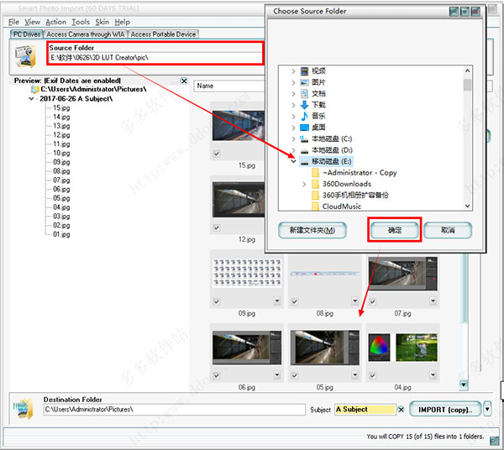Select the 音乐 music note icon
This screenshot has width=504, height=450.
tap(304, 116)
